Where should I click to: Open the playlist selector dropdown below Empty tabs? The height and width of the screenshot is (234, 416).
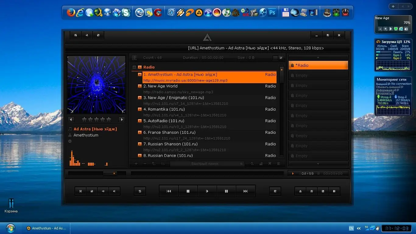(318, 164)
